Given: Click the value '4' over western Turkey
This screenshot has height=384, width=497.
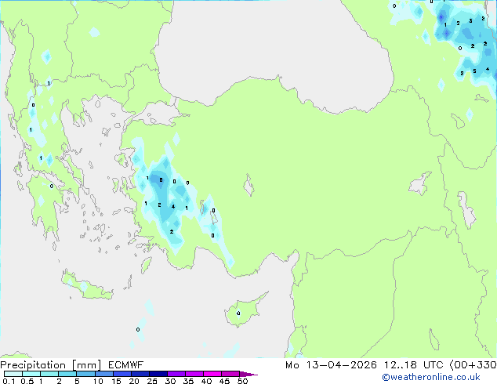Looking at the screenshot, I should (173, 207).
